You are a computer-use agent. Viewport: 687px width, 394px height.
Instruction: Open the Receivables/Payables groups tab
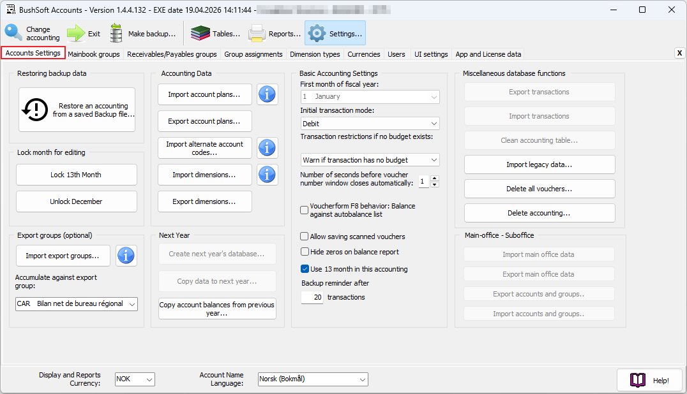click(172, 54)
